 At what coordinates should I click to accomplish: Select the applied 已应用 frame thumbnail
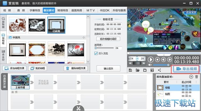coord(56,25)
